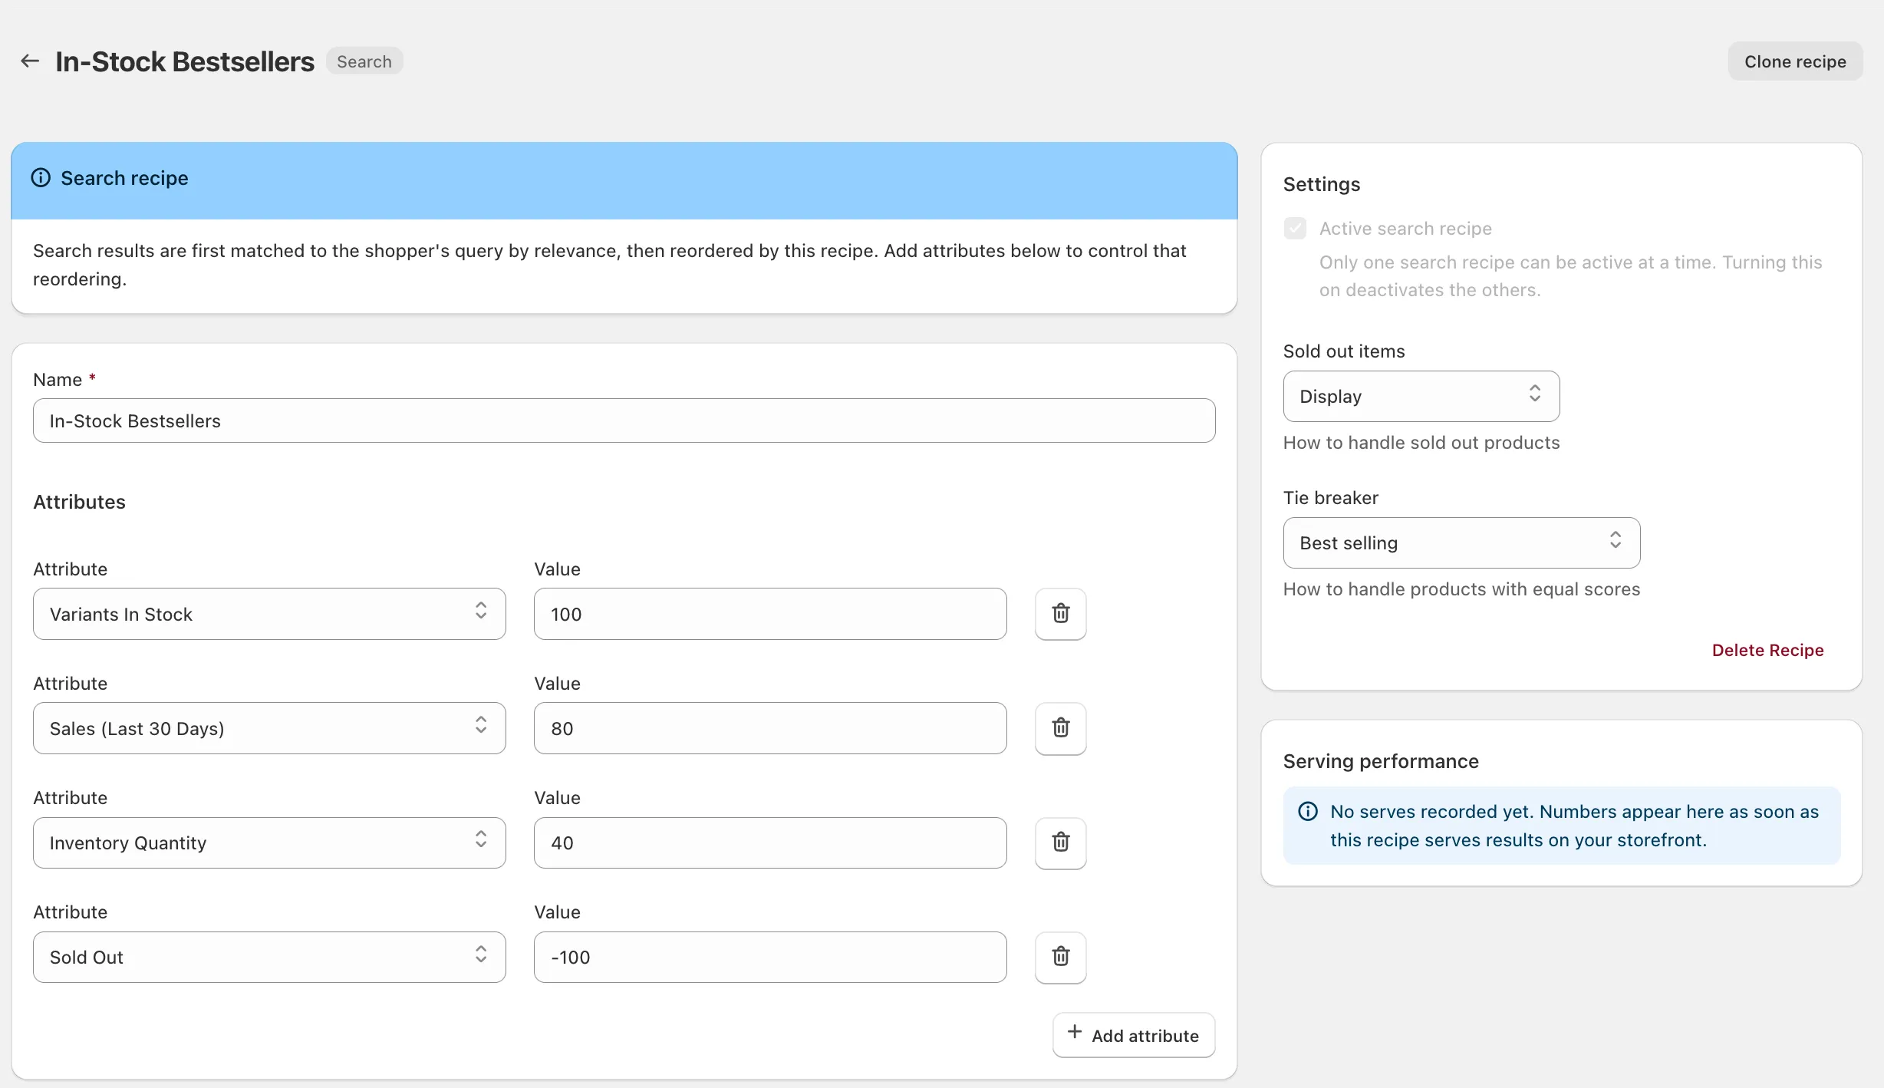Click the value field containing 40
Viewport: 1884px width, 1088px height.
(770, 842)
